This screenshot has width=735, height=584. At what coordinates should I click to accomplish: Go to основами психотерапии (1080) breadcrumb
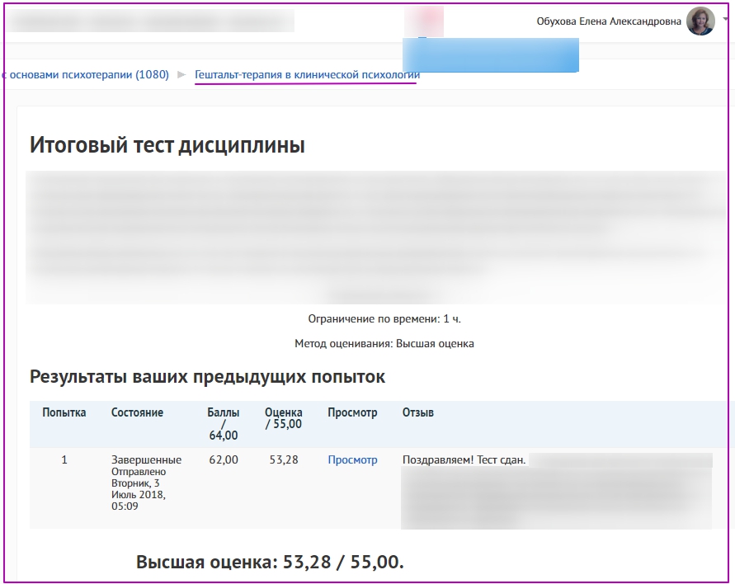(85, 75)
